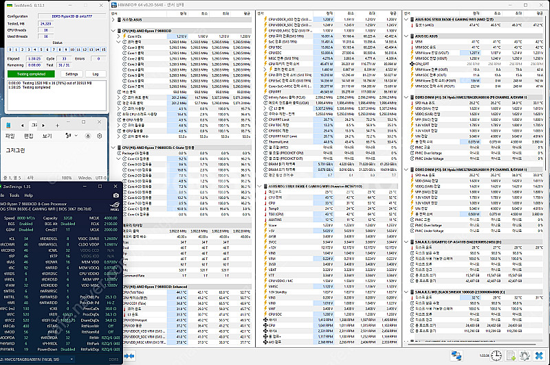Click inside TestMem5 log text area

point(57,95)
